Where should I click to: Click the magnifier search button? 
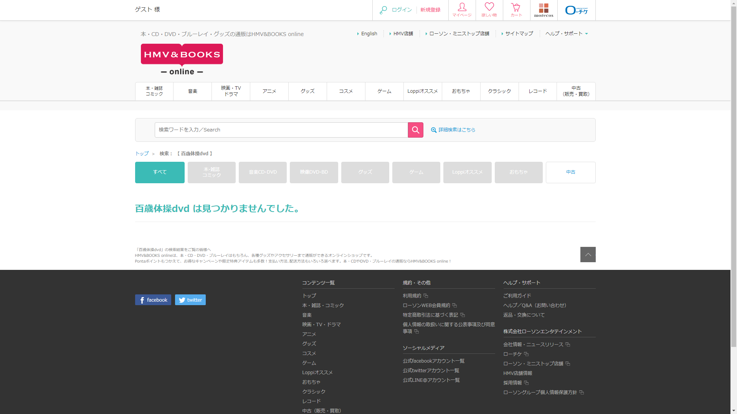pos(415,130)
